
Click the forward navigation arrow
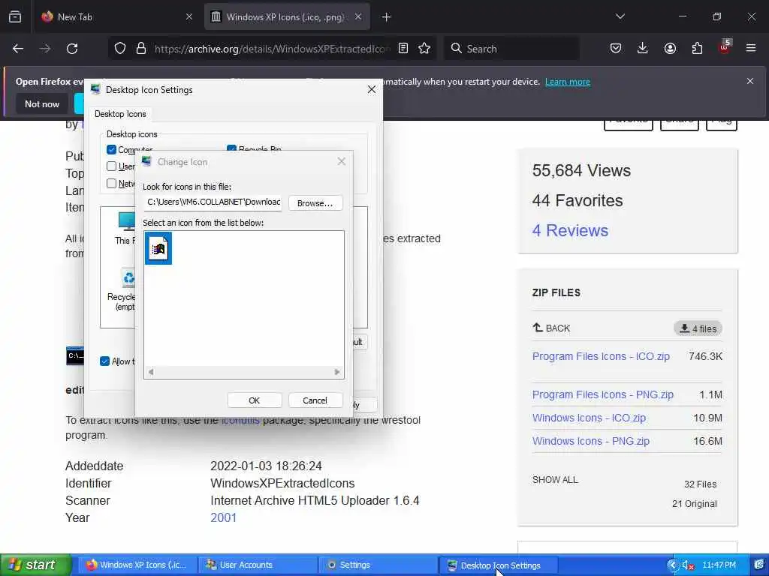coord(45,49)
